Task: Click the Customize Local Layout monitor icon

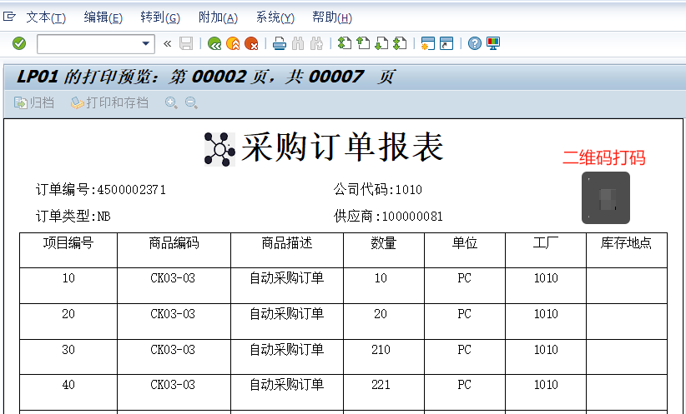Action: 493,43
